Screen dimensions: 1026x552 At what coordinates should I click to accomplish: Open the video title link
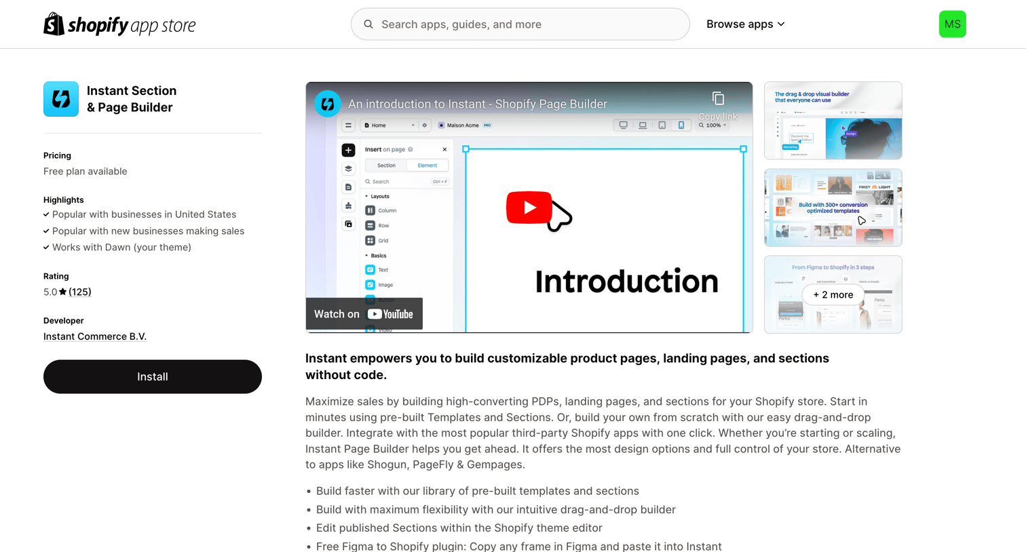478,104
